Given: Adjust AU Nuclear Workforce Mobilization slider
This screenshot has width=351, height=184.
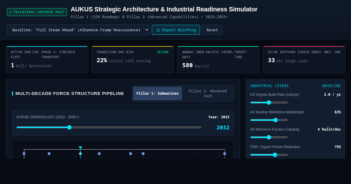Looking at the screenshot, I should click(269, 120).
